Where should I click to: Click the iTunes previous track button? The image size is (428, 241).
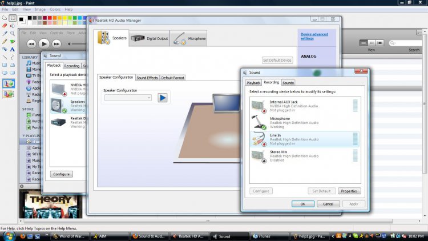(31, 44)
